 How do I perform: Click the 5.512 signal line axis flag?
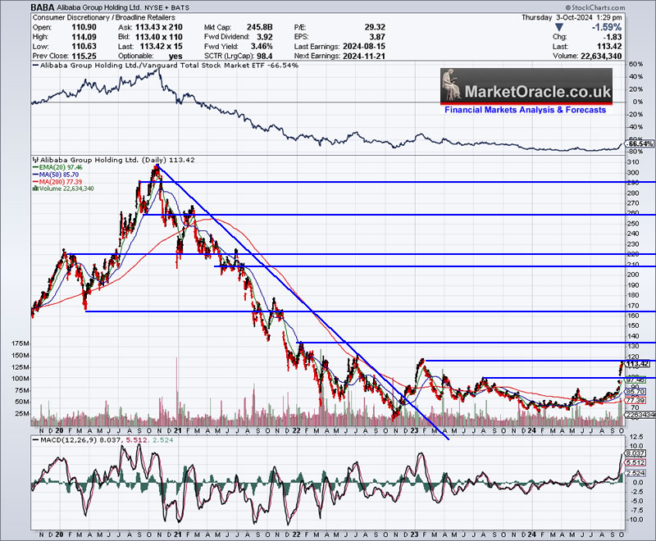pyautogui.click(x=635, y=463)
